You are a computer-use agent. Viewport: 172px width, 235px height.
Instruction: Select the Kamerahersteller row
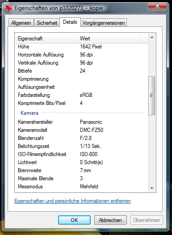pos(81,122)
